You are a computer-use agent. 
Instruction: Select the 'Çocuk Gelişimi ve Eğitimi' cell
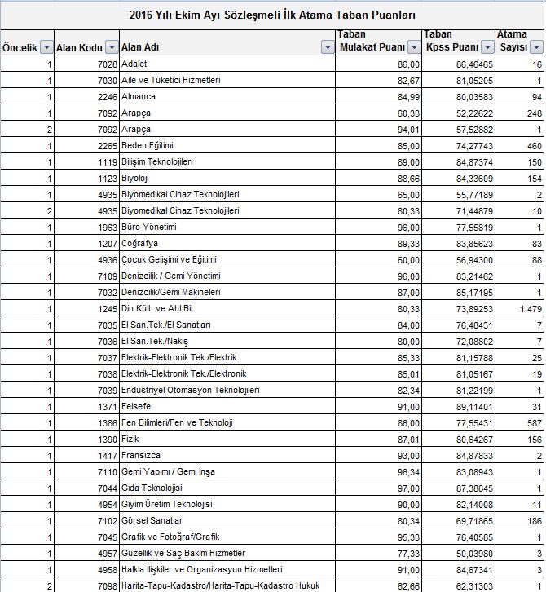(x=227, y=259)
